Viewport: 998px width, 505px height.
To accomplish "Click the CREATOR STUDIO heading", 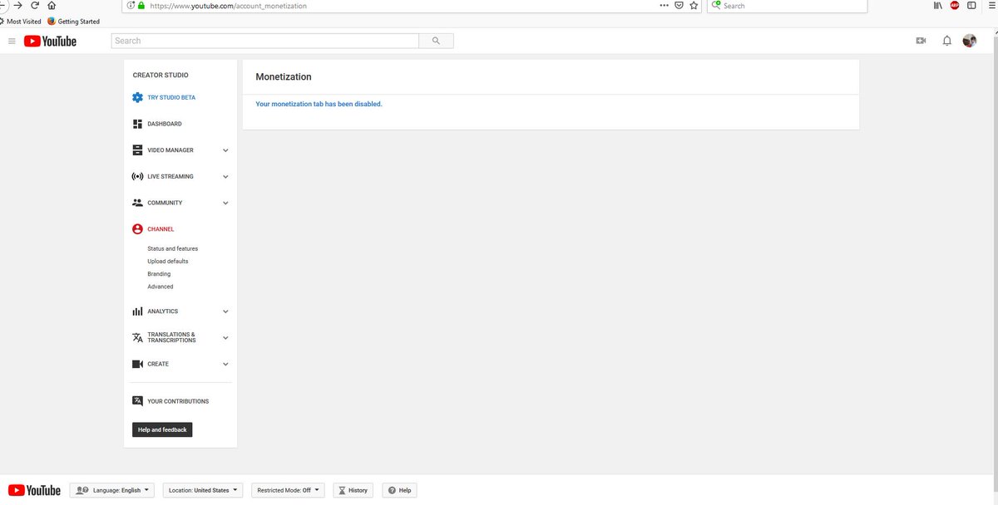I will pos(161,75).
